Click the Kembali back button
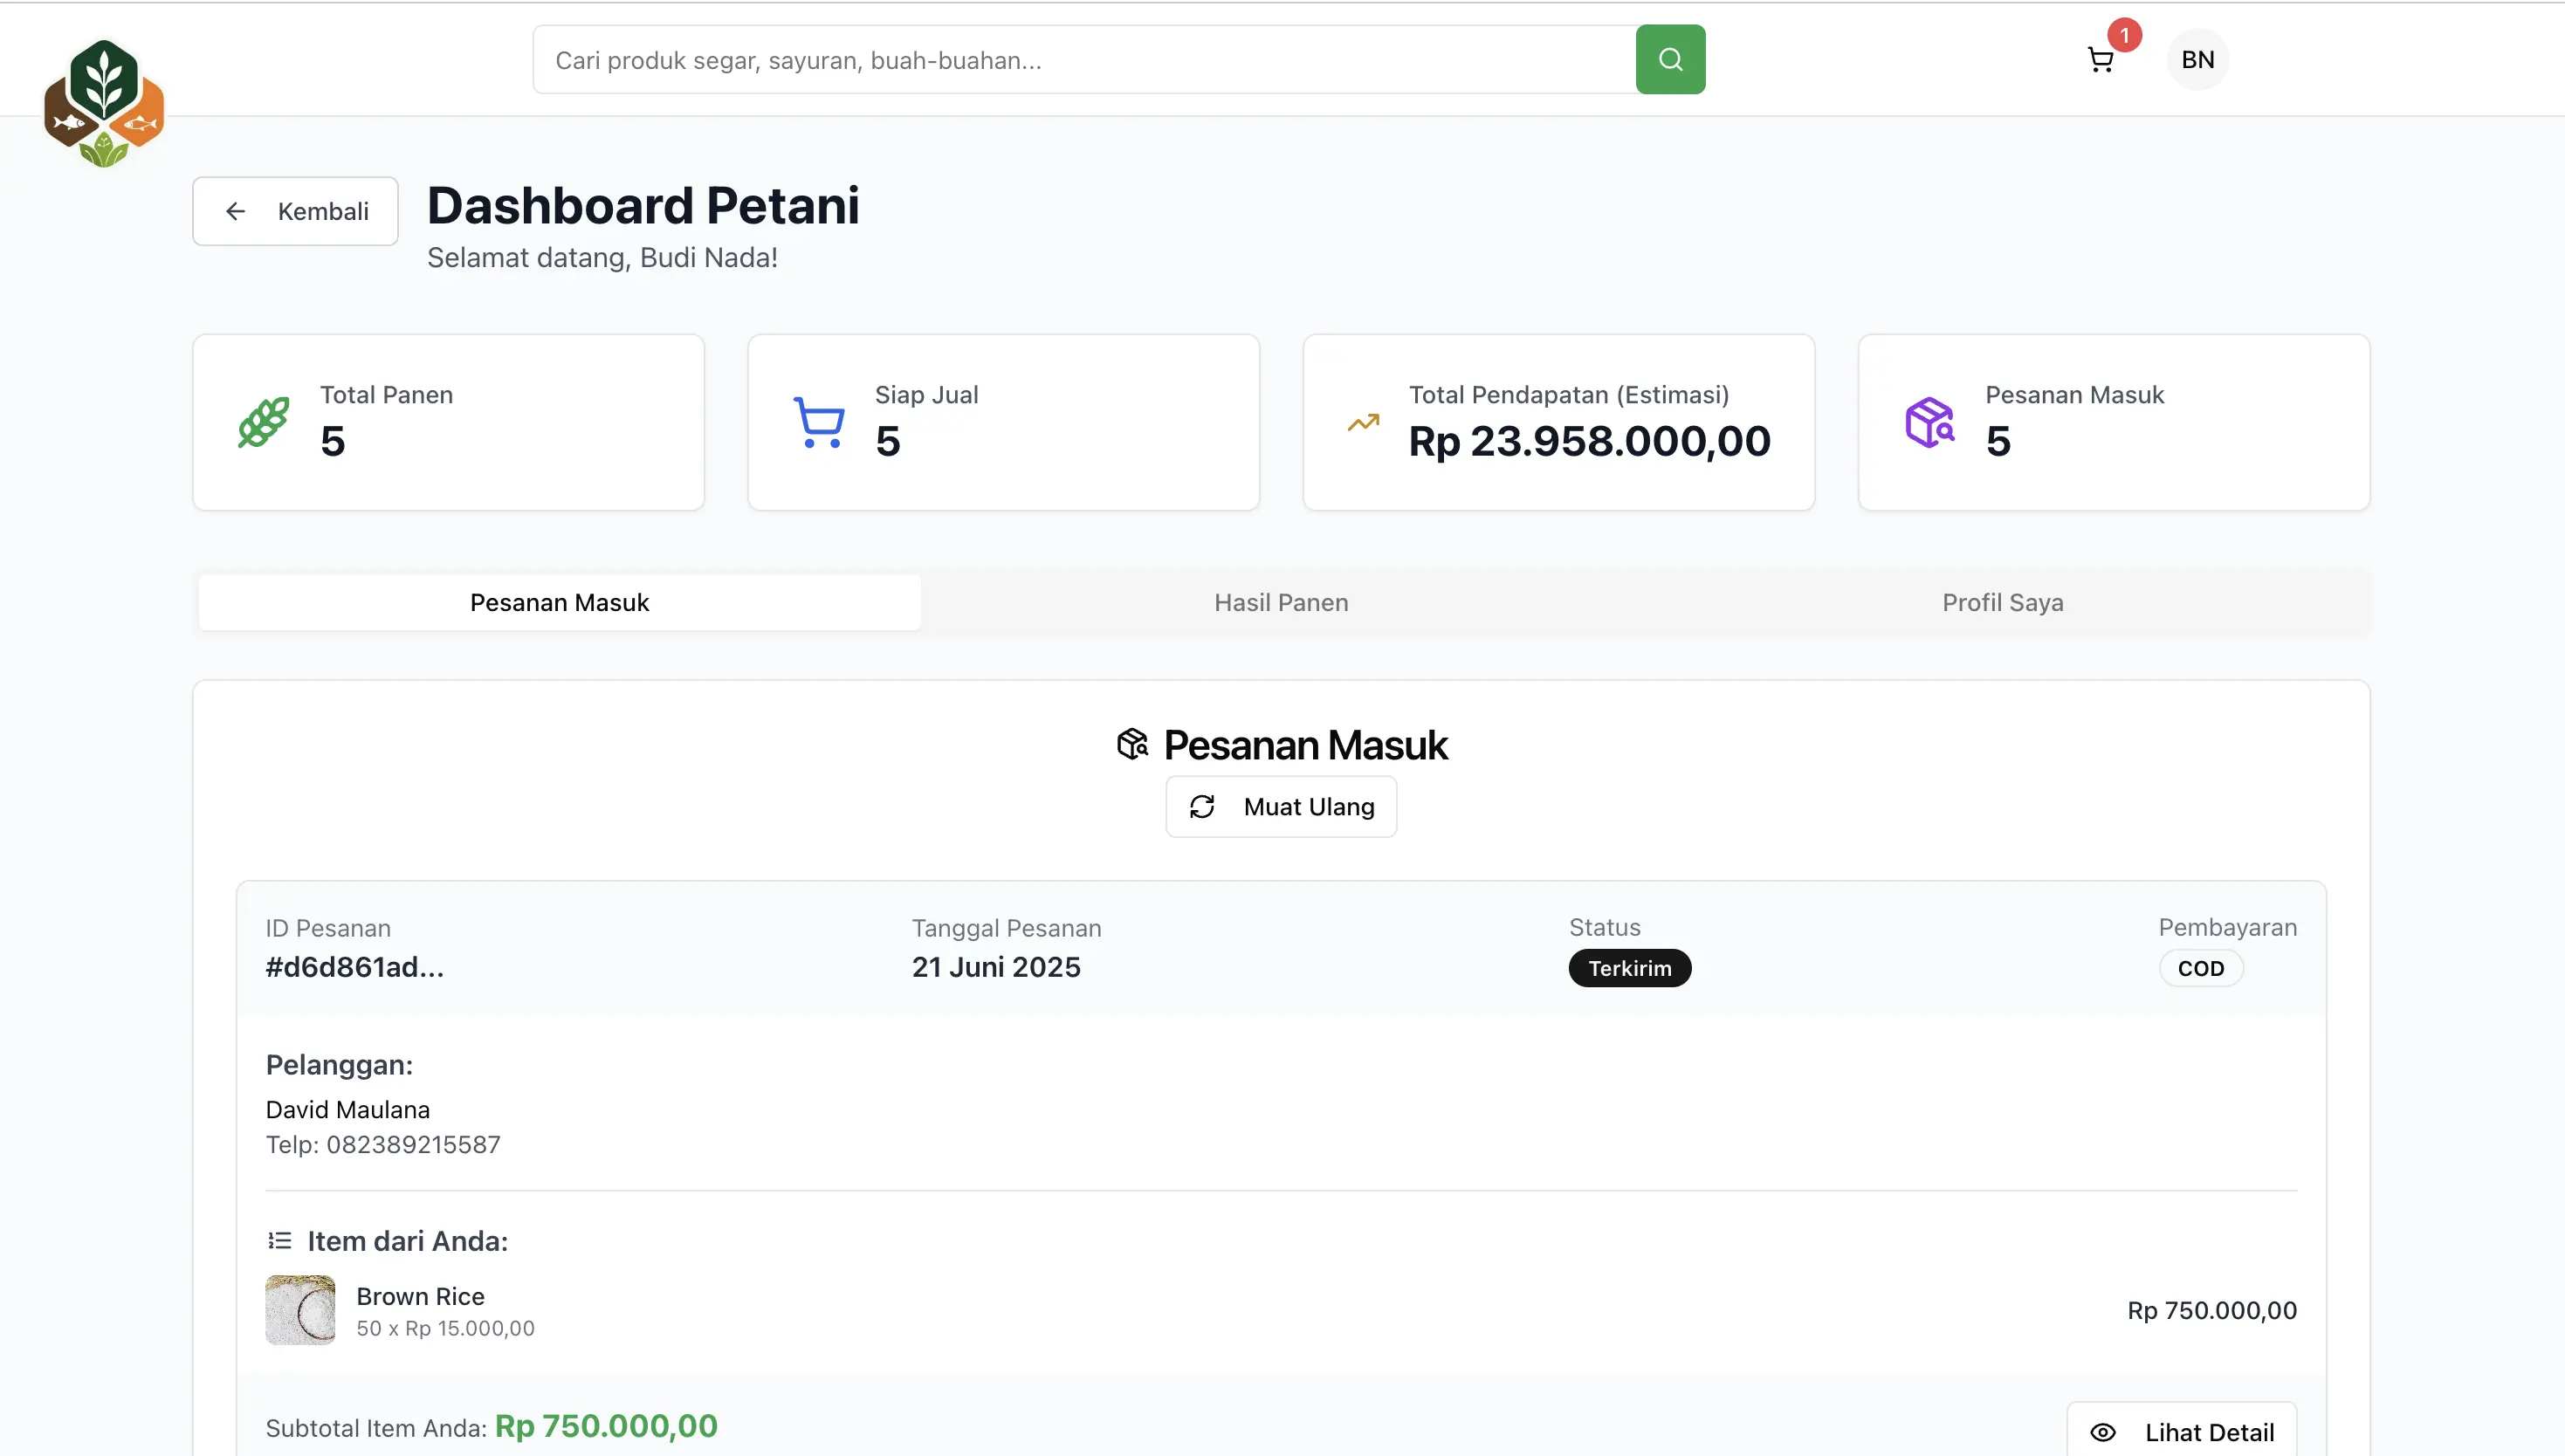 point(295,211)
